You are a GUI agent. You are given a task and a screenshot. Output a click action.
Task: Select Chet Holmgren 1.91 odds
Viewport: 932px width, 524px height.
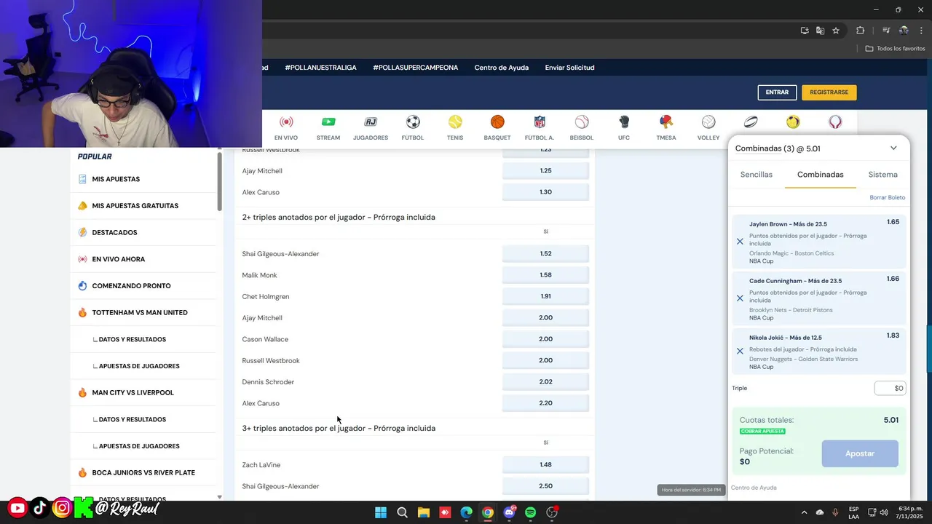(545, 297)
